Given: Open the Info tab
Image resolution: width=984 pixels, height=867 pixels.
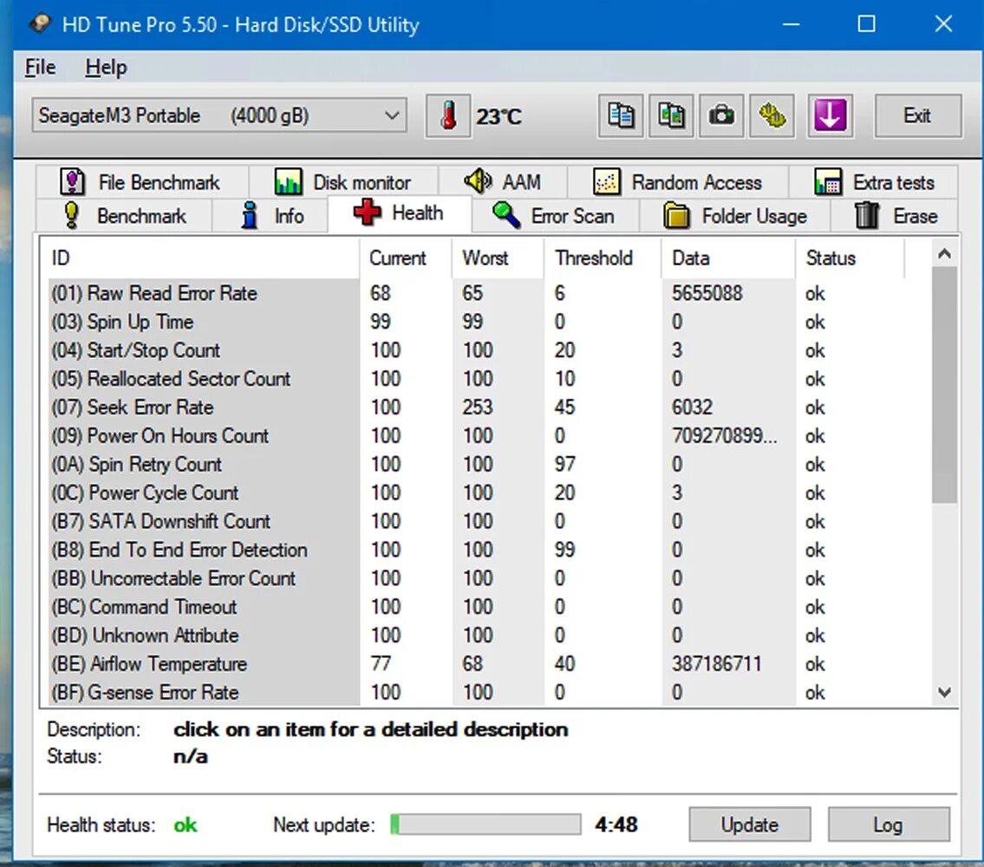Looking at the screenshot, I should (x=270, y=215).
